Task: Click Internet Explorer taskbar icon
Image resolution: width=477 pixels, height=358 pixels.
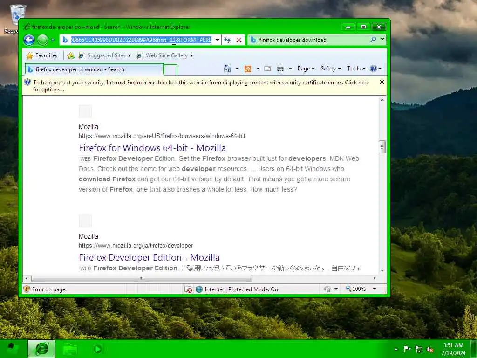Action: (x=41, y=349)
